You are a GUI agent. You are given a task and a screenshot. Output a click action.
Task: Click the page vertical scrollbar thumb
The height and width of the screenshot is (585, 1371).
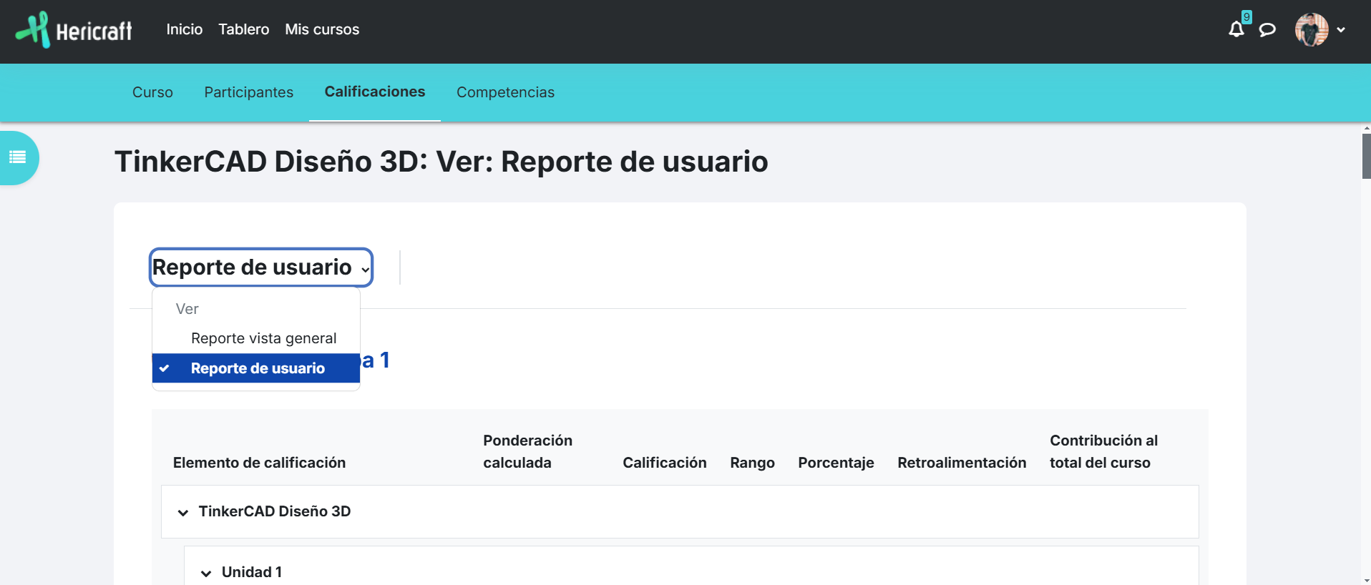pos(1366,156)
